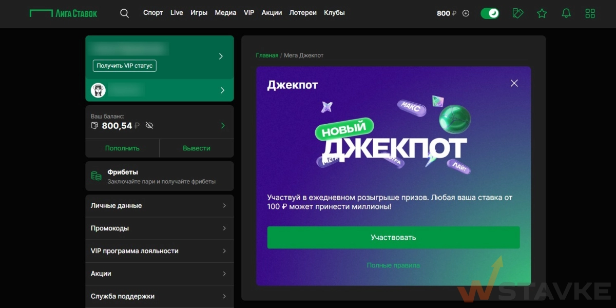The image size is (616, 308).
Task: Go to Главная breadcrumb link
Action: click(x=267, y=55)
